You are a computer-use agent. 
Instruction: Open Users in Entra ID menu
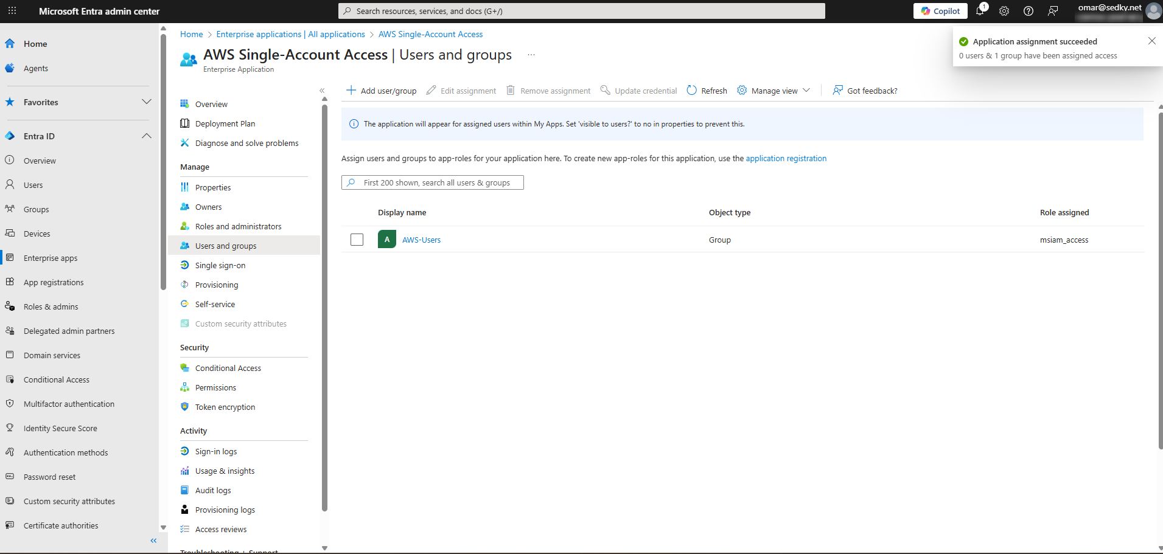(x=33, y=185)
